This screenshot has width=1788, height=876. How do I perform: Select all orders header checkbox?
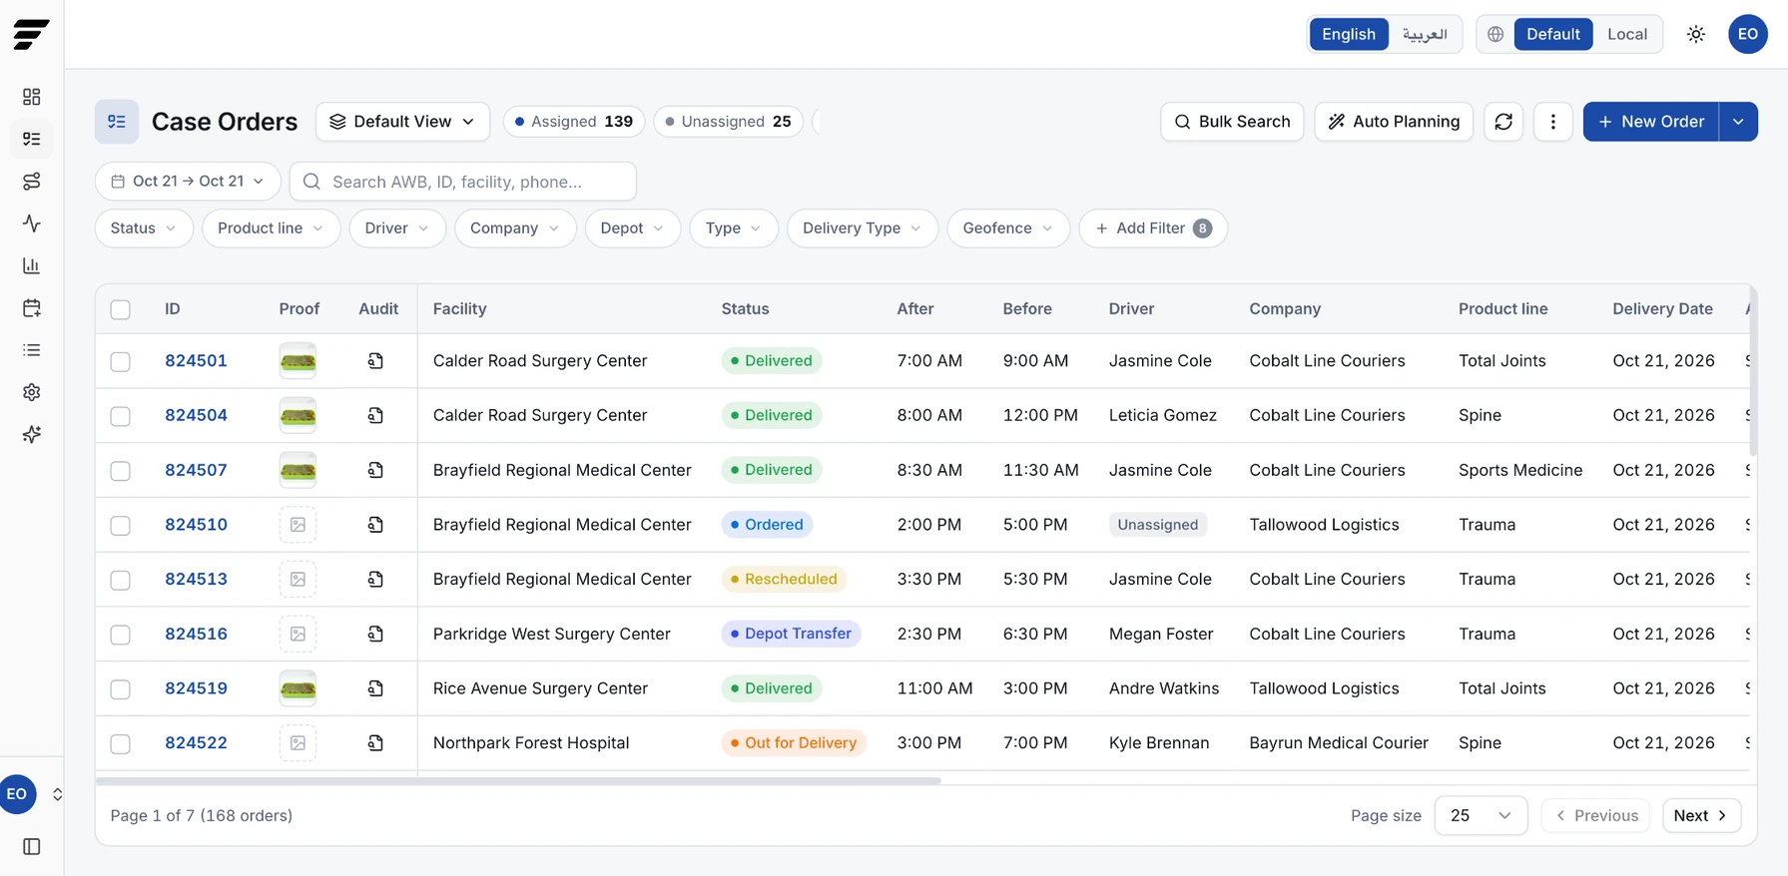click(x=121, y=309)
